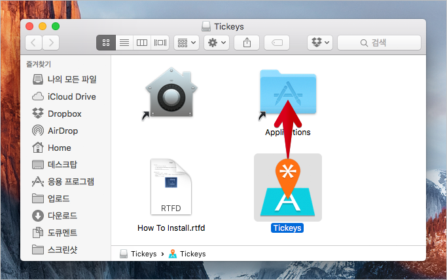Open 도큐멘트 in the sidebar
Viewport: 447px width, 280px height.
54,233
